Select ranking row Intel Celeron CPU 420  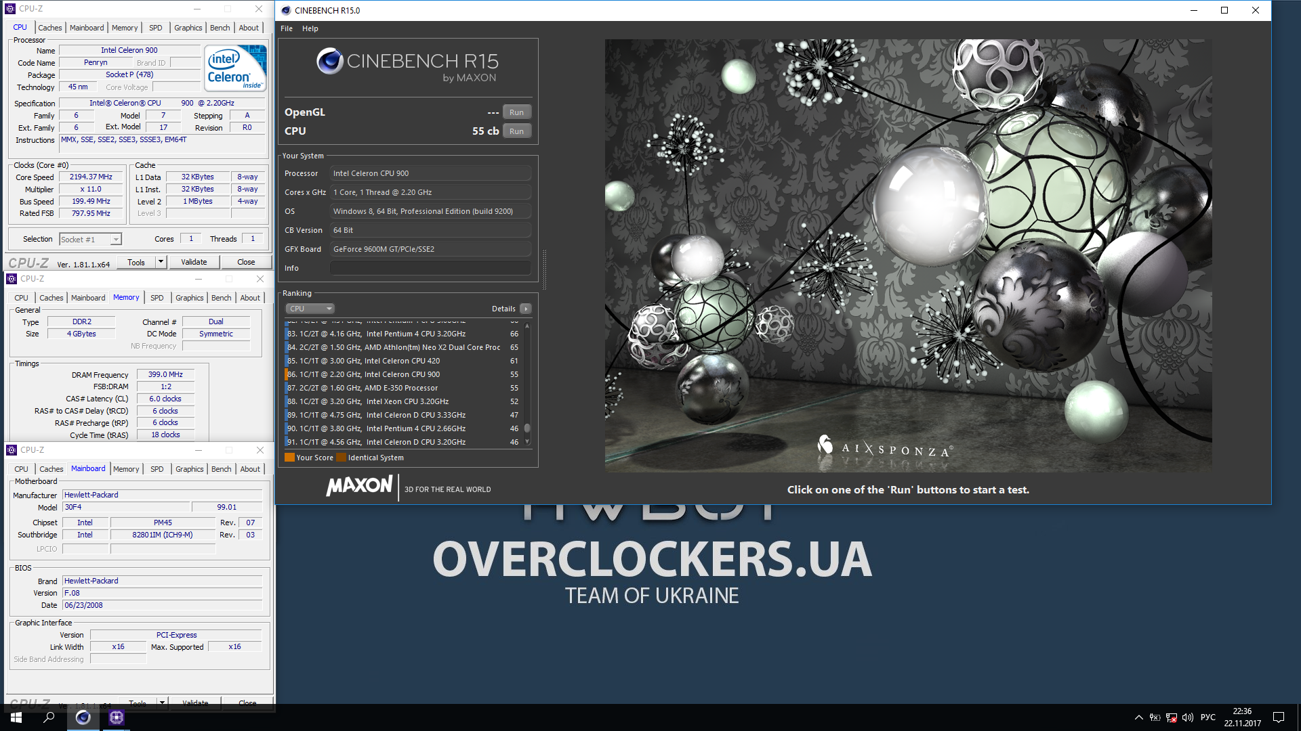pyautogui.click(x=403, y=361)
